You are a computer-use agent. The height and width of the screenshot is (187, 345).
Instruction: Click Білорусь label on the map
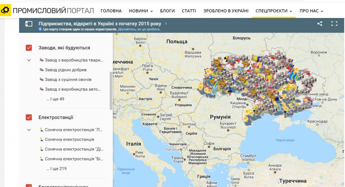[x=242, y=38]
